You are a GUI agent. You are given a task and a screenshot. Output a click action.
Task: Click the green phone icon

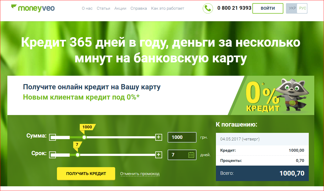point(208,8)
